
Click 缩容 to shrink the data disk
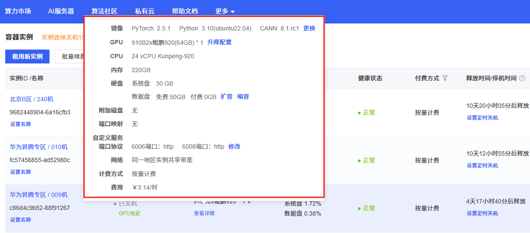243,97
